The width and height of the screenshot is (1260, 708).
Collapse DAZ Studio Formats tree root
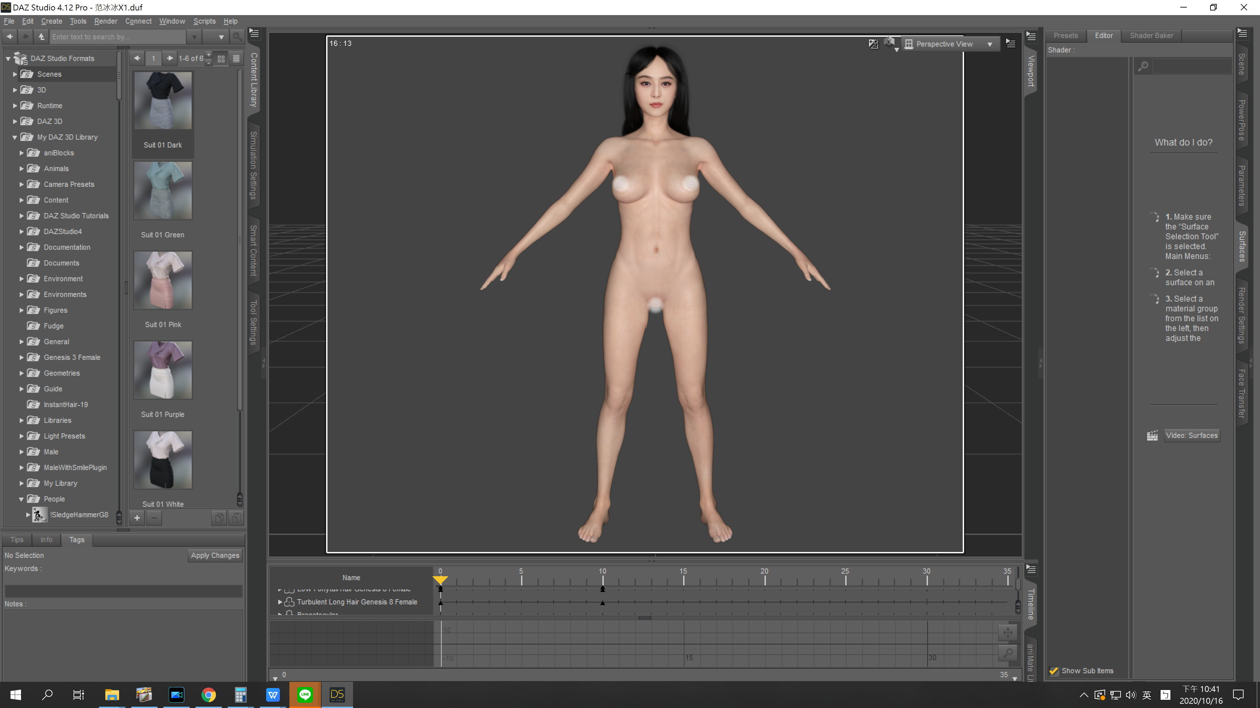point(8,59)
